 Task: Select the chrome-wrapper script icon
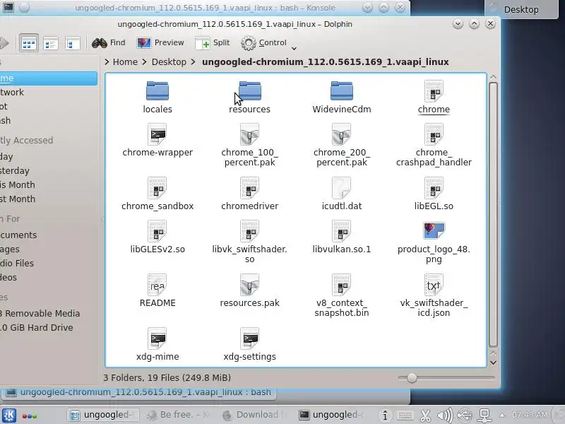coord(157,134)
